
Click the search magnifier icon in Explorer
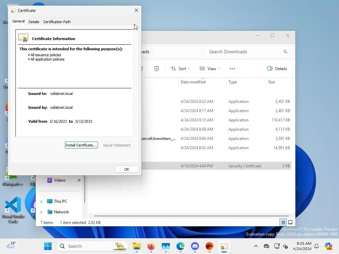pyautogui.click(x=285, y=52)
